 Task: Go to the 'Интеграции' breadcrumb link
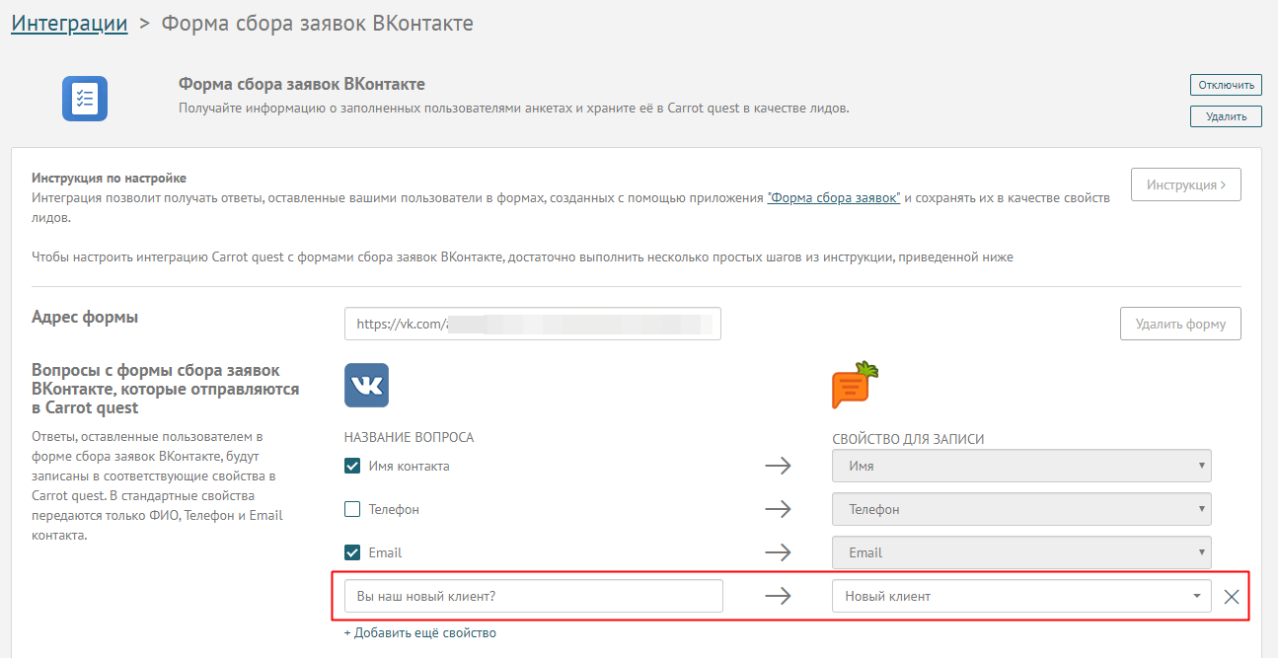coord(69,23)
